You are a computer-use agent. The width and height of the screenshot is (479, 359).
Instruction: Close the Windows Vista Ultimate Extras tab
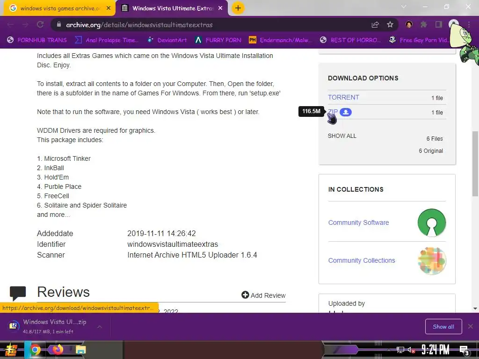220,8
